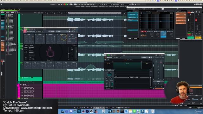Click the Biovox level slider

(33, 38)
